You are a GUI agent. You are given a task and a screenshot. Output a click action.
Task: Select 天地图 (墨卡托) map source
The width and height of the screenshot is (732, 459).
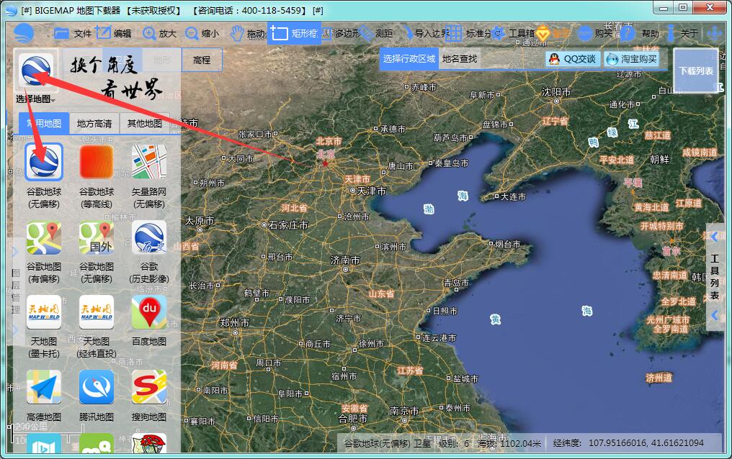point(44,313)
